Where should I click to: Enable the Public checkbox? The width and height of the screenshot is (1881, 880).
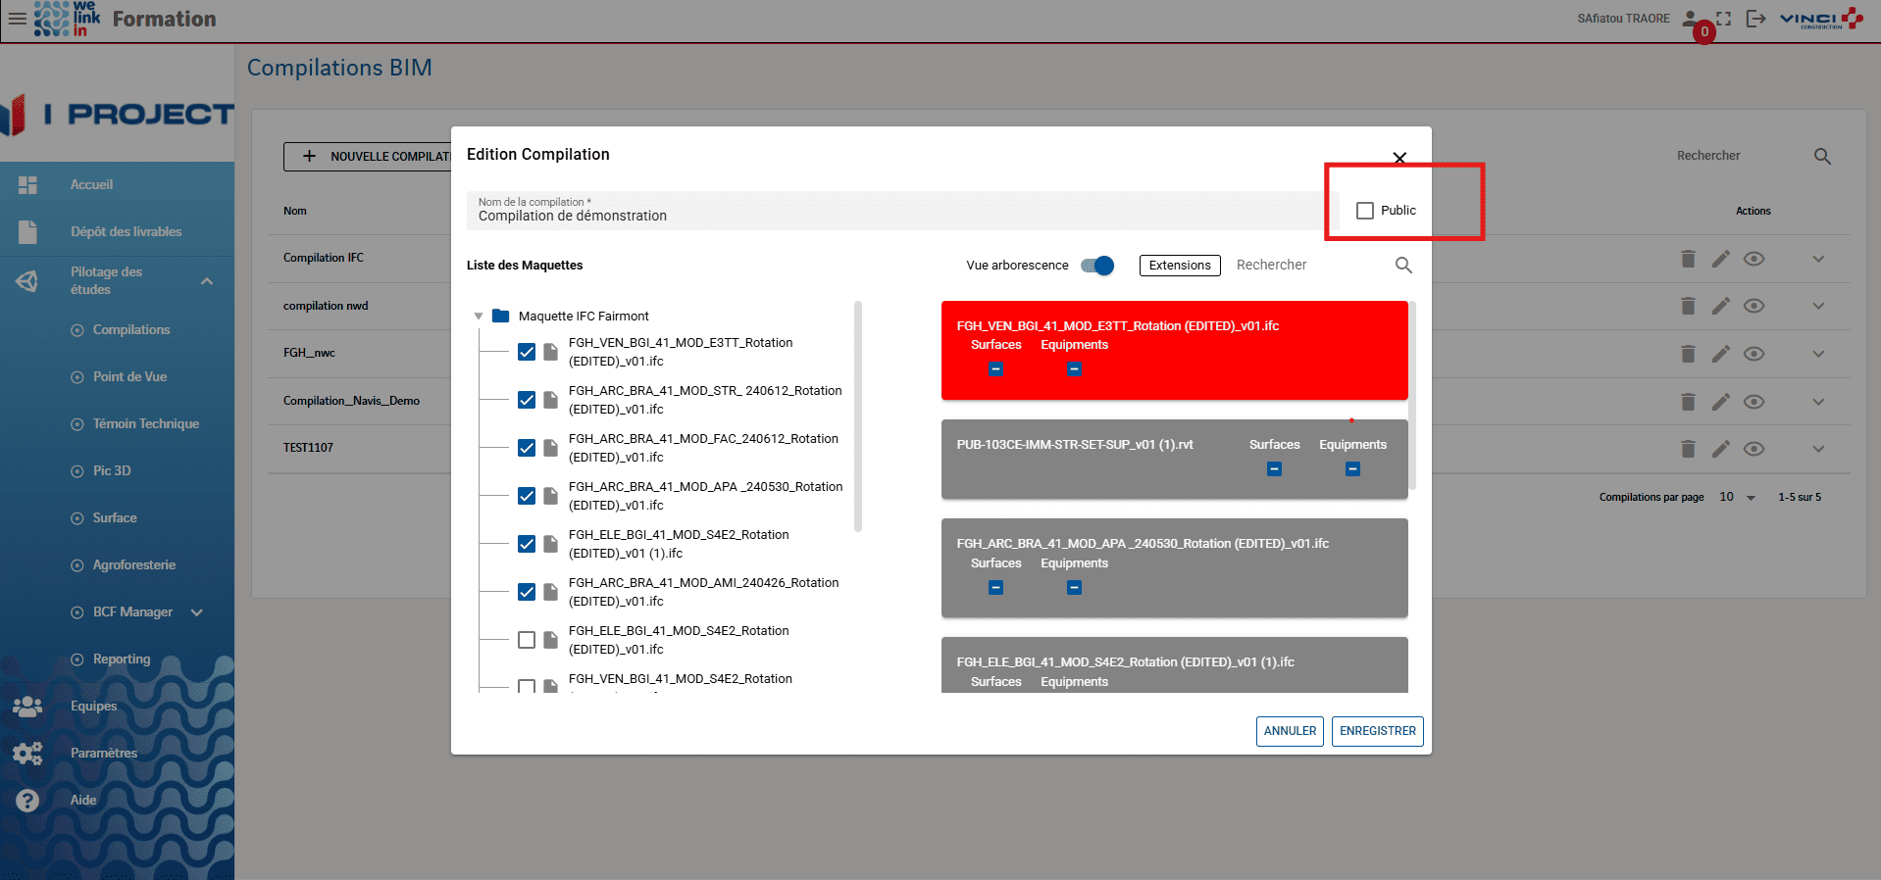coord(1365,211)
